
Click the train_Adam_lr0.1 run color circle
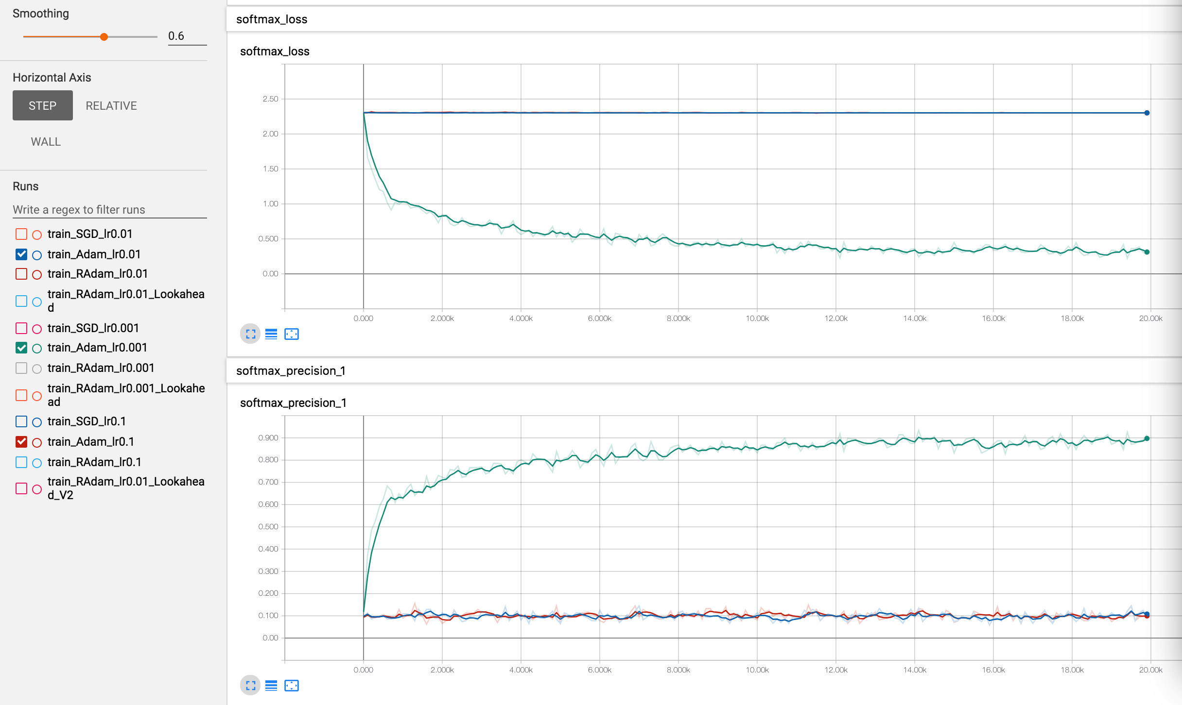(x=37, y=442)
